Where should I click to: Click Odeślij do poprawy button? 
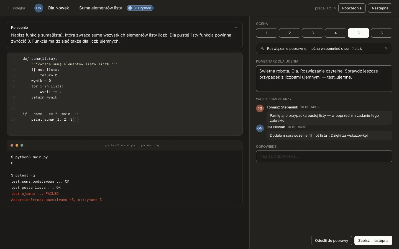332,240
